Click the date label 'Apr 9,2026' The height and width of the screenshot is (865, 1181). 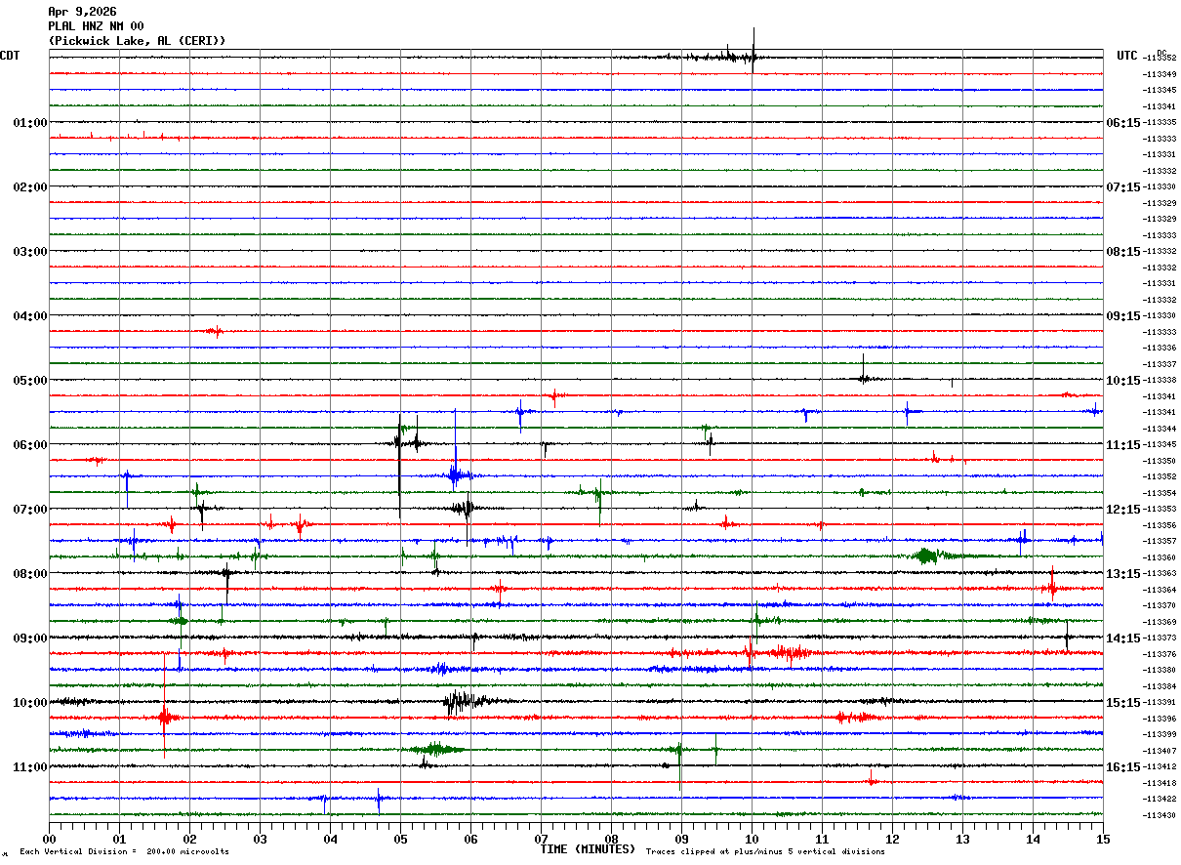click(82, 12)
